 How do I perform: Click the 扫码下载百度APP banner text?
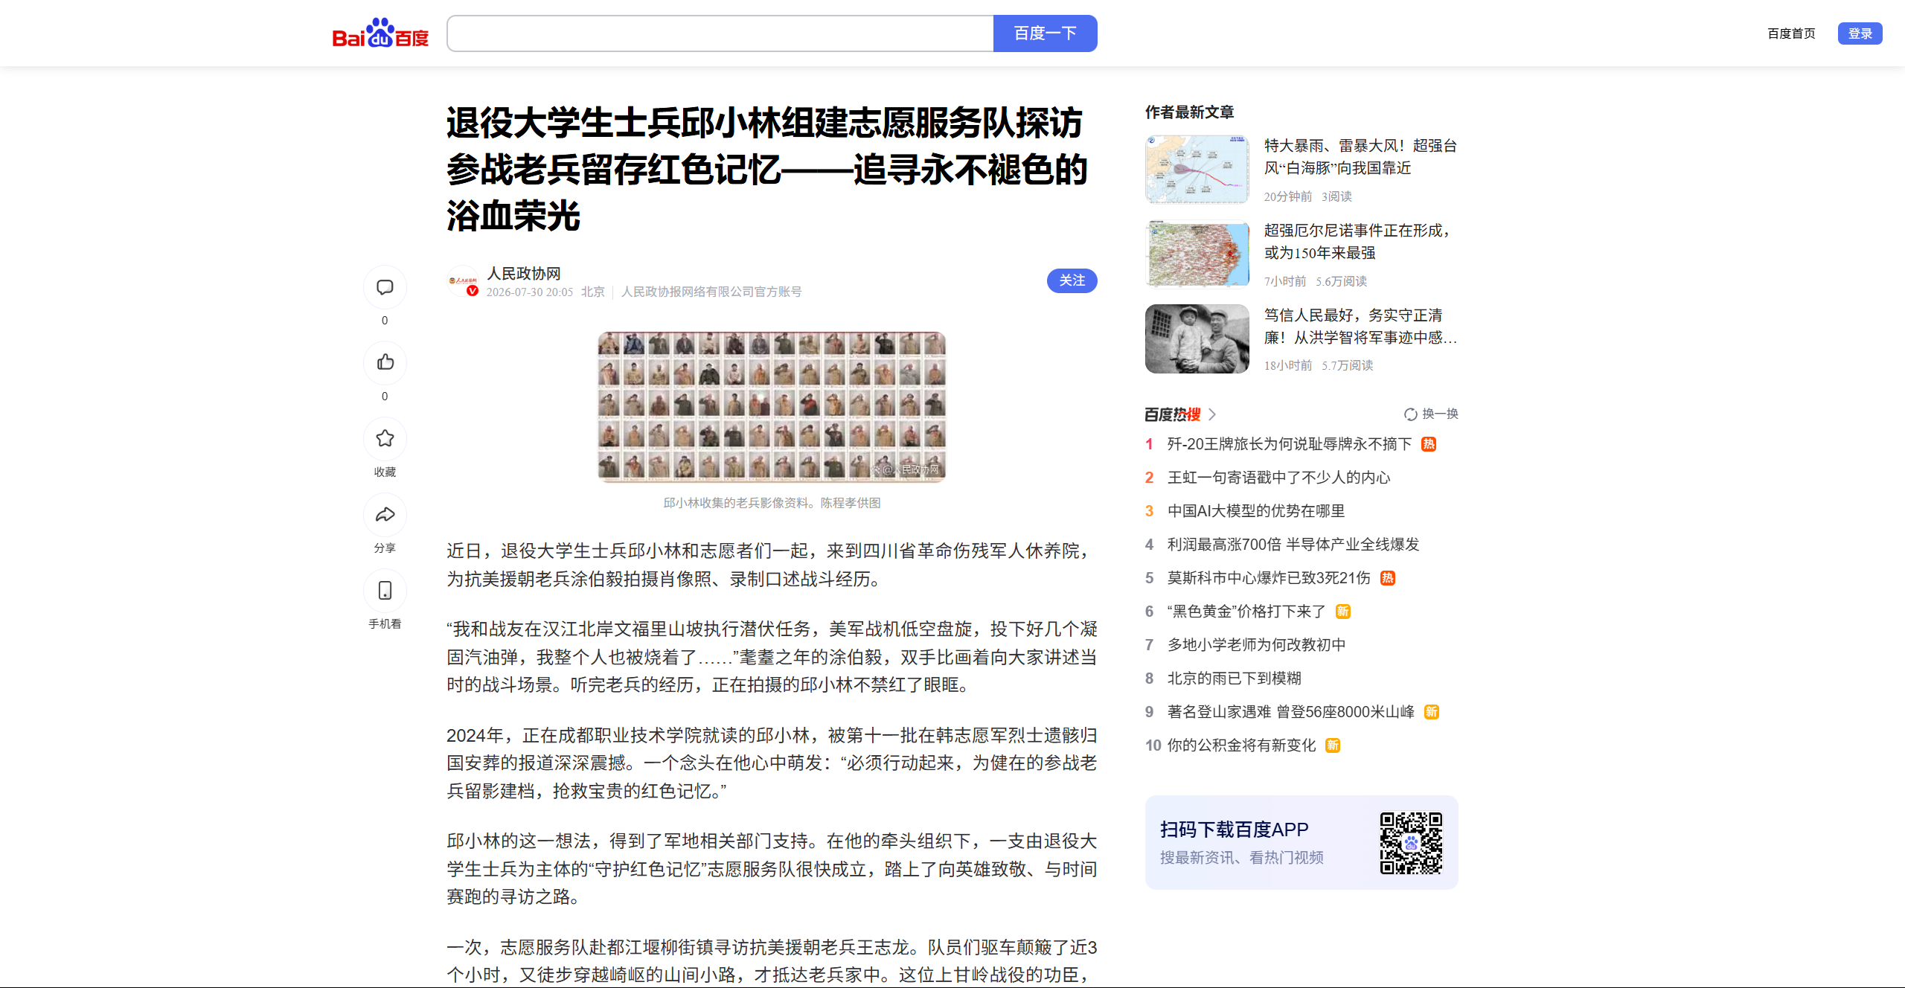(1235, 830)
